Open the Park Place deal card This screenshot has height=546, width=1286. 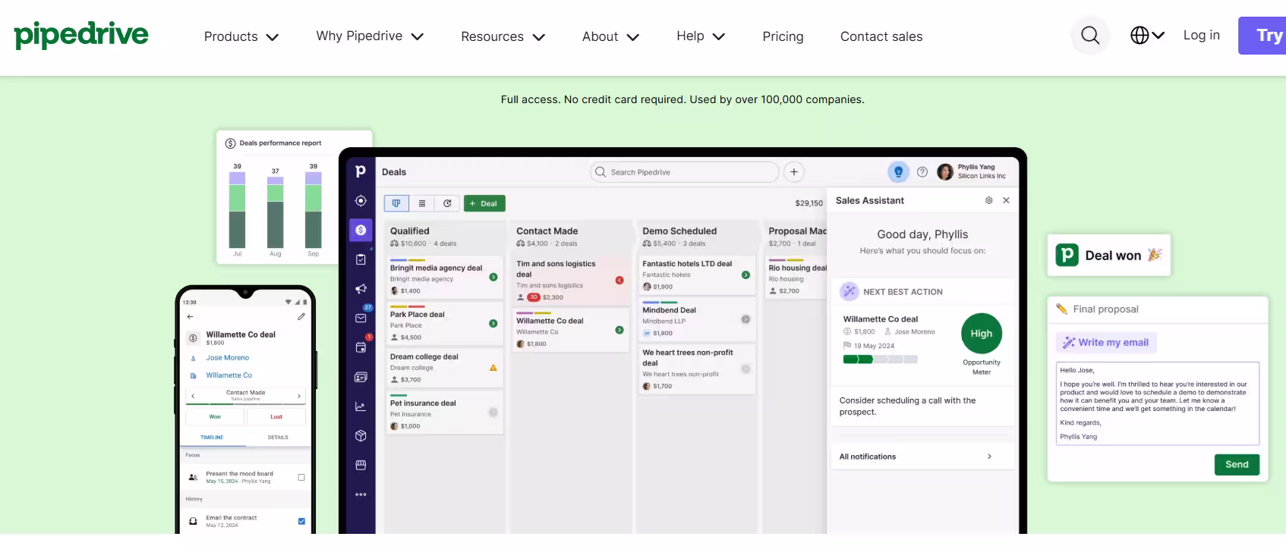(x=444, y=324)
